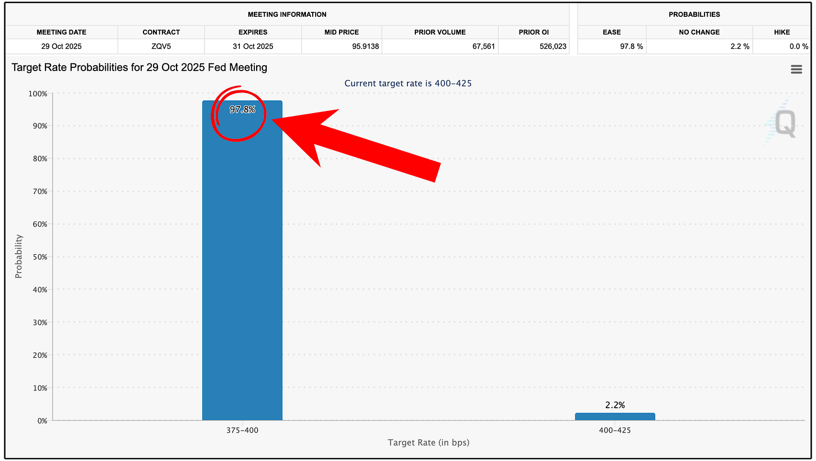
Task: Click the 2.2% data label above the bar
Action: (615, 405)
